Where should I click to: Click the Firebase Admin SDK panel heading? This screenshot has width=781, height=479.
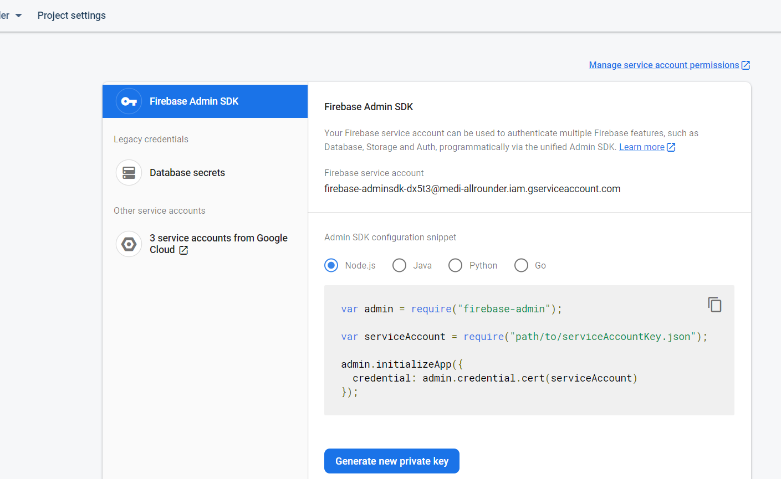point(369,107)
